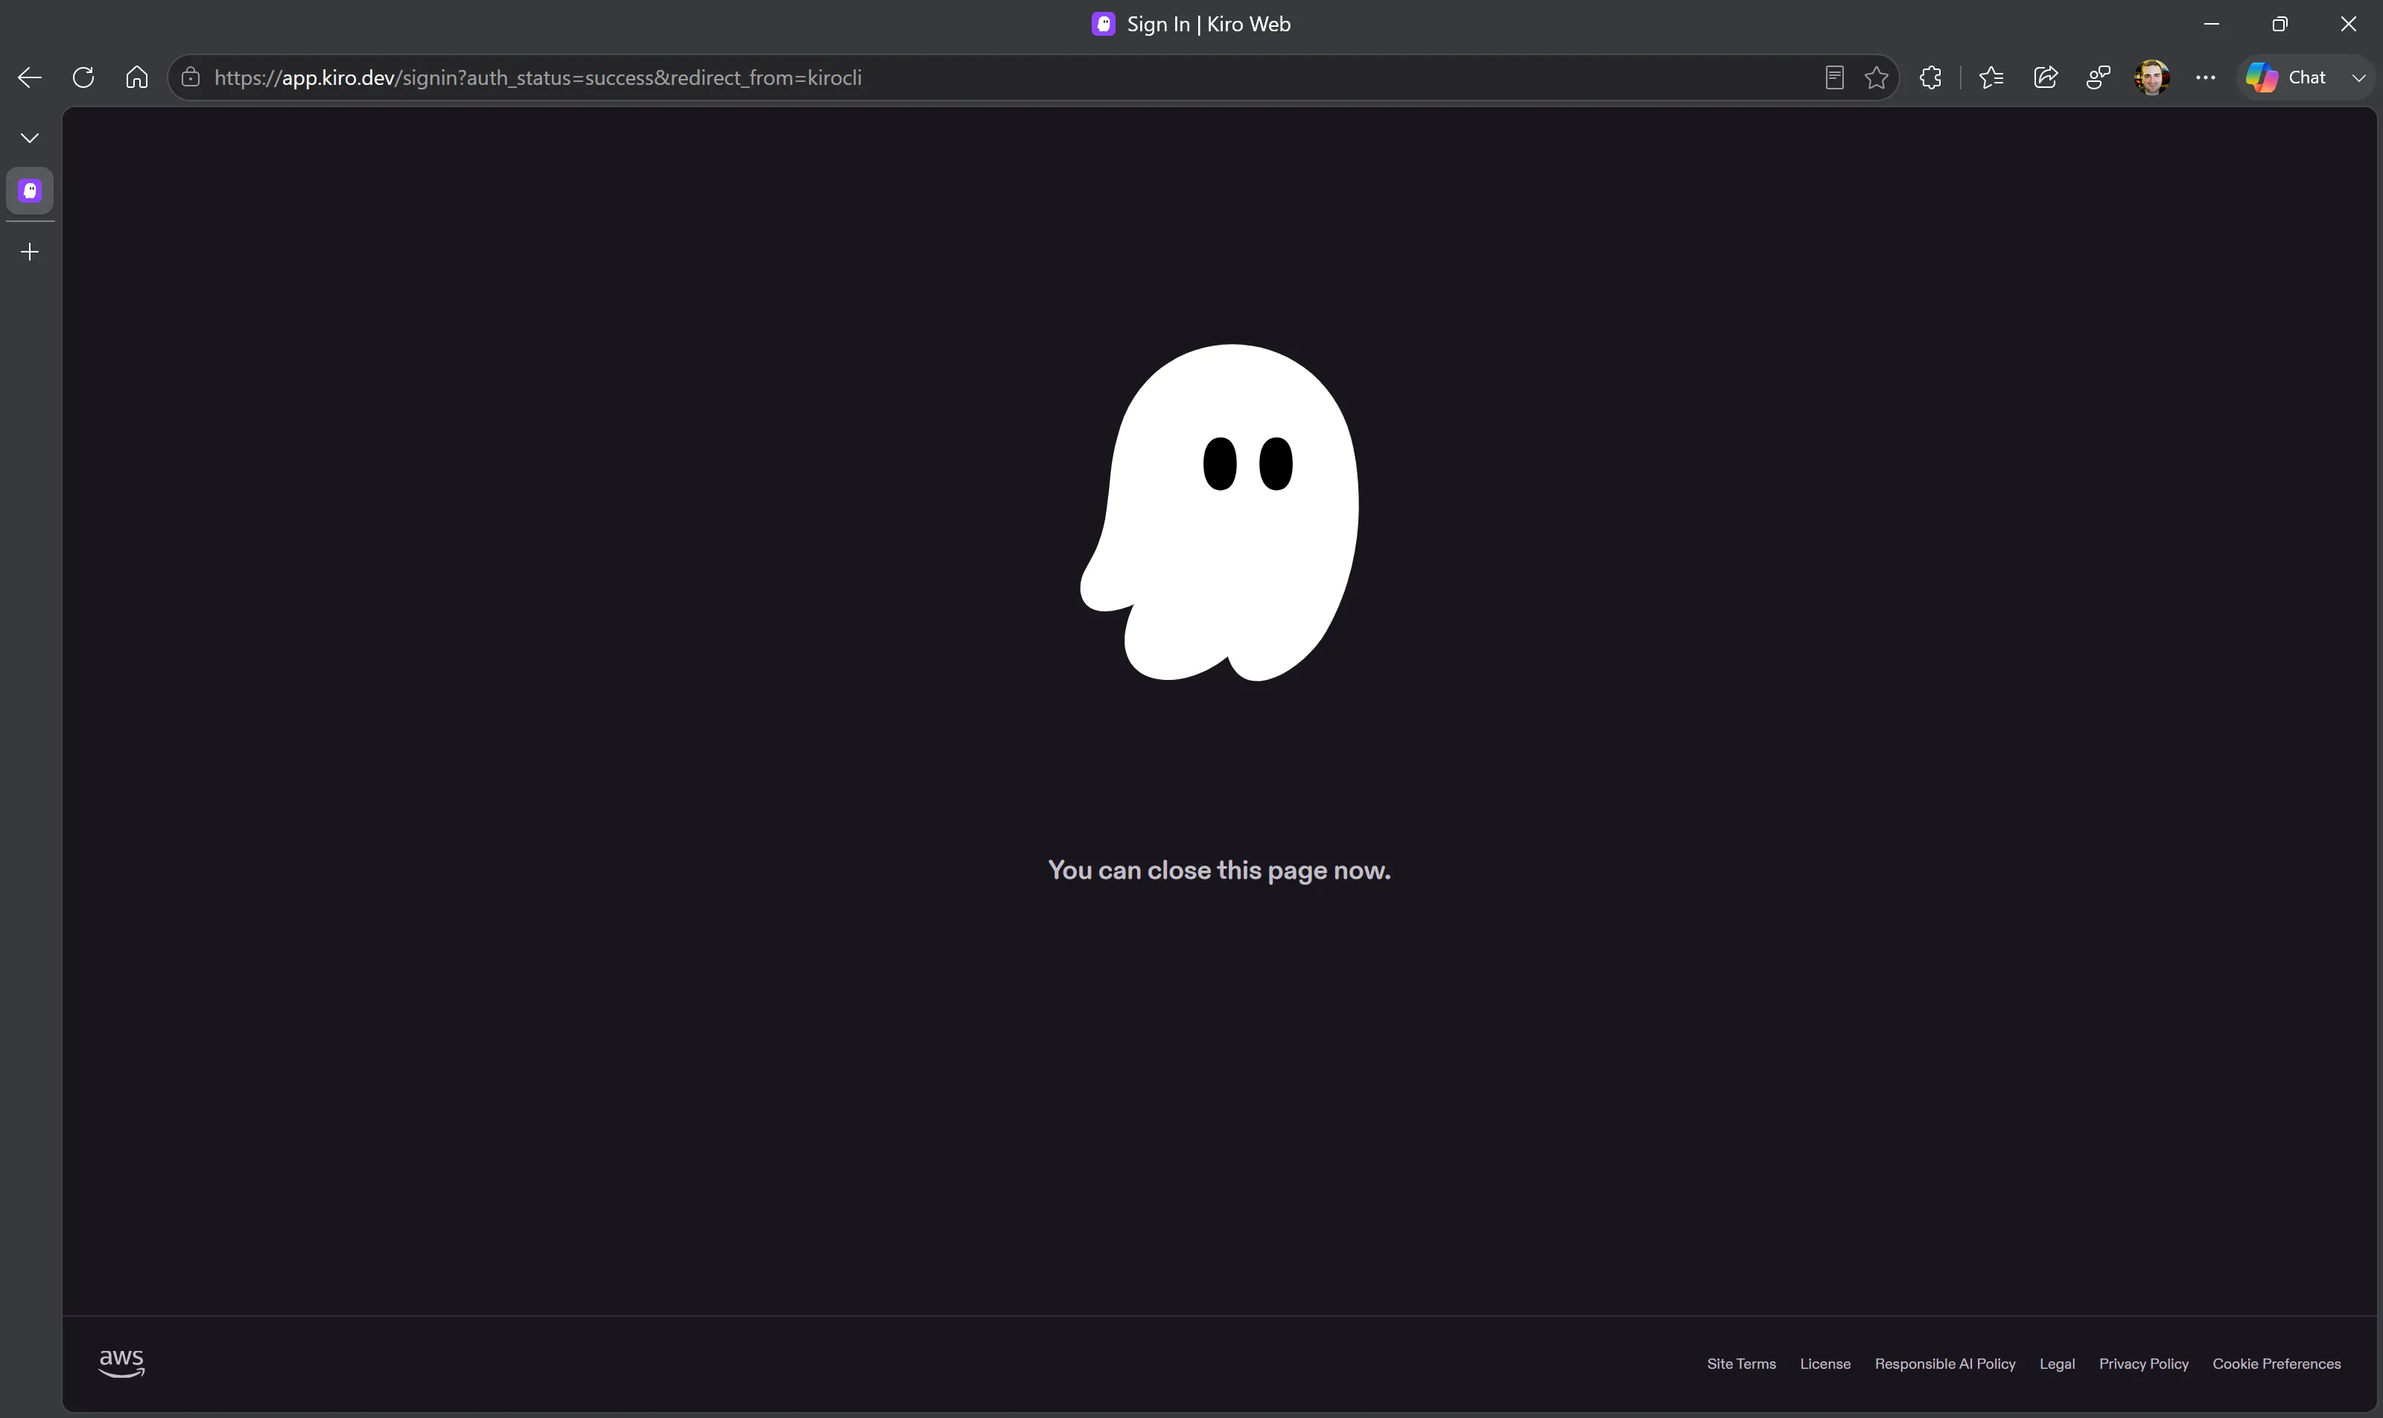This screenshot has height=1418, width=2383.
Task: Expand the Chat dropdown chevron
Action: (x=2358, y=77)
